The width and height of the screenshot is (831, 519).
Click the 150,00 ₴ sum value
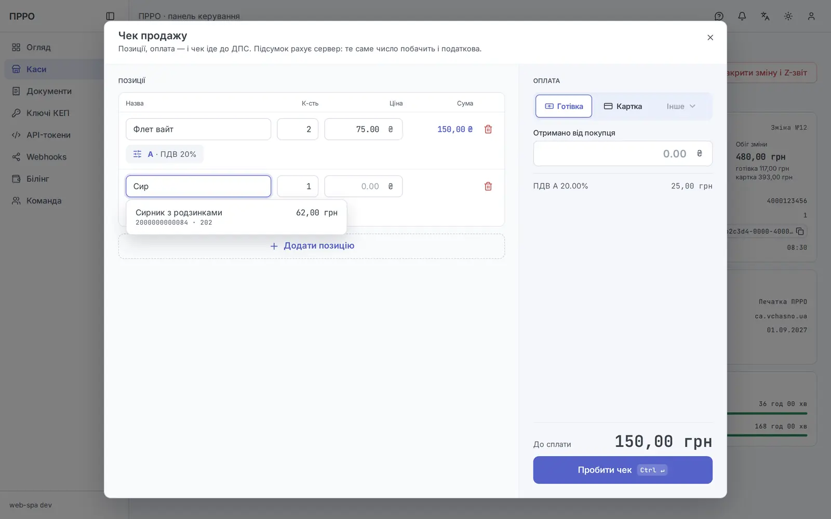pos(455,129)
